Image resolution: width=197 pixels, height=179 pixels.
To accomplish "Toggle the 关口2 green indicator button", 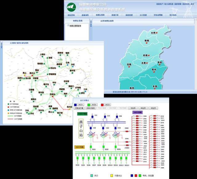I will (x=93, y=105).
